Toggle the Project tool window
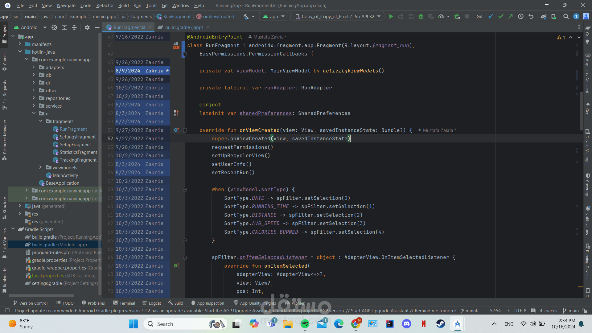Viewport: 592px width, 333px height. [x=5, y=33]
